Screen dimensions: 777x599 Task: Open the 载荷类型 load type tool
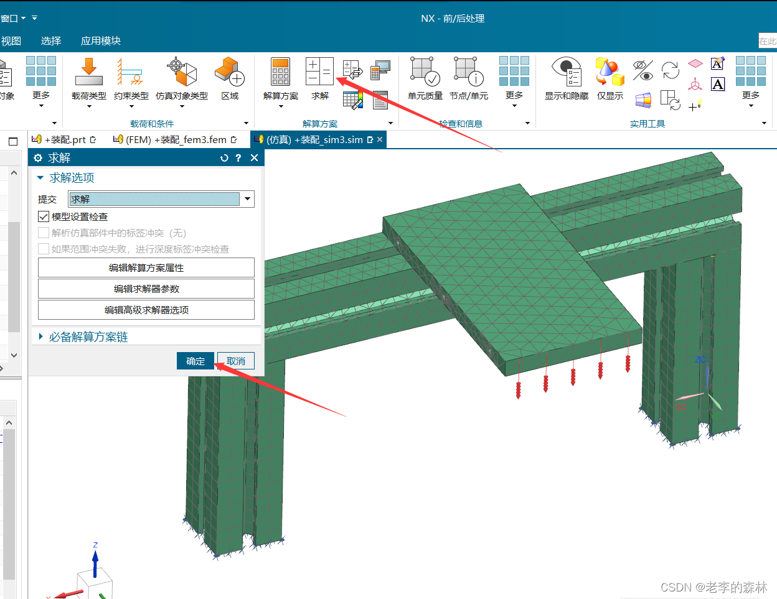(x=88, y=80)
